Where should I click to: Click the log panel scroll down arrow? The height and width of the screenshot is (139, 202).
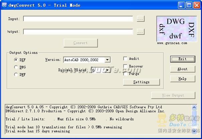pyautogui.click(x=194, y=131)
